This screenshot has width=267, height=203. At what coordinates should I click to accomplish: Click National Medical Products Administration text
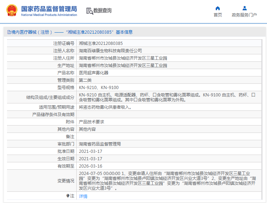pos(49,15)
